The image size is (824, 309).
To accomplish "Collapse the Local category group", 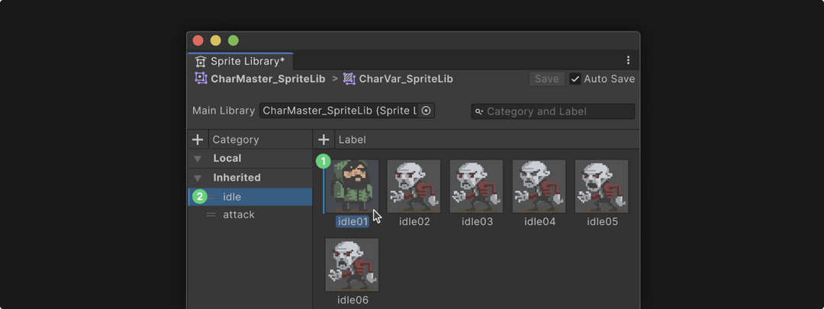I will tap(198, 159).
